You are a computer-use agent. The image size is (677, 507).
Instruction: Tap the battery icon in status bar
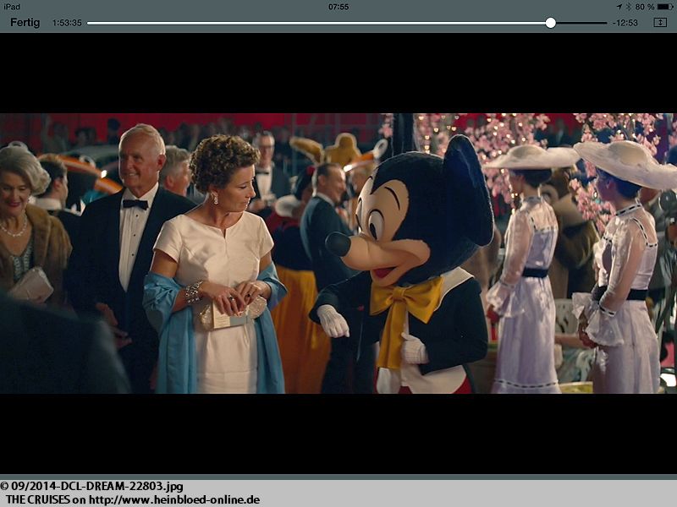665,7
